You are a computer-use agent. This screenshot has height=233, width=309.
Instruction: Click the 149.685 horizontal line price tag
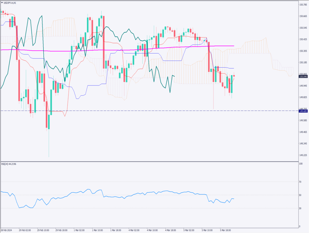coord(303,111)
